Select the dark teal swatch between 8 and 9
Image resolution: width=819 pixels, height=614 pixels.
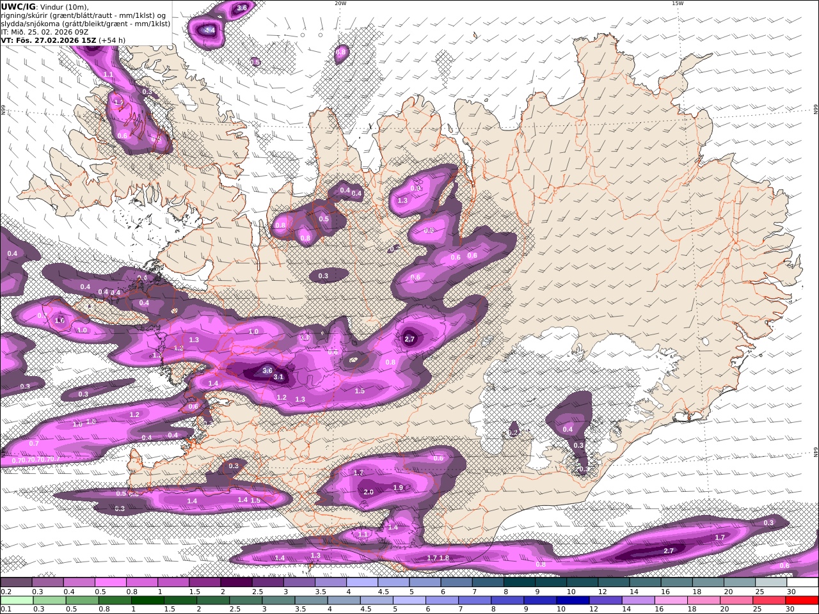coord(519,583)
